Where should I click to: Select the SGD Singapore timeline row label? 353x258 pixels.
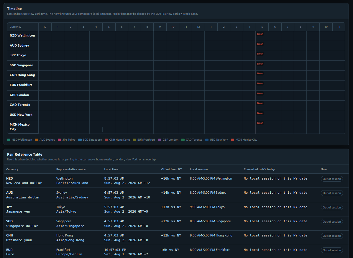click(x=22, y=65)
